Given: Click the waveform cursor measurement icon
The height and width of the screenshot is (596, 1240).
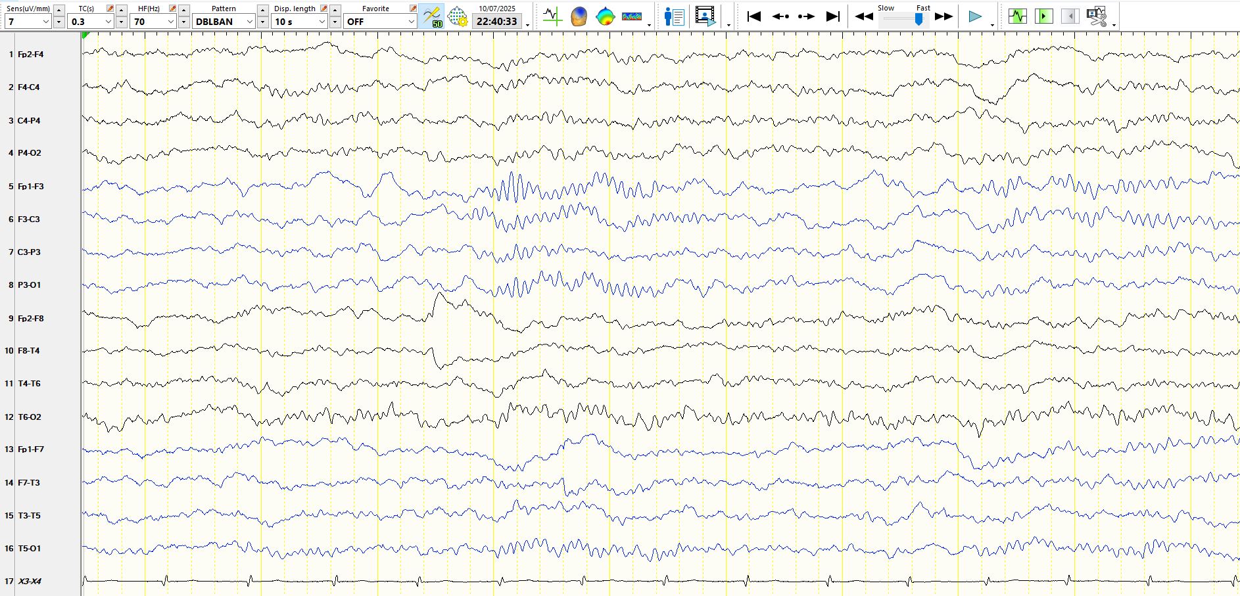Looking at the screenshot, I should [552, 16].
